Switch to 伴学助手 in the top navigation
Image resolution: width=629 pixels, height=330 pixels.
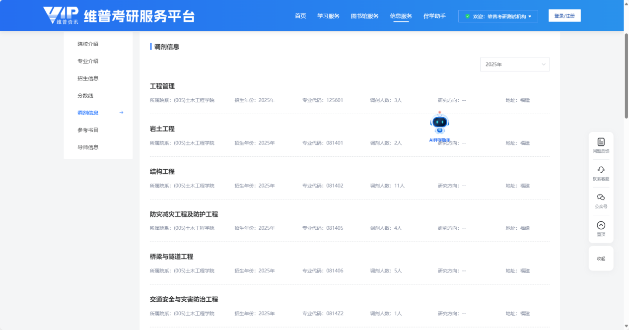pos(434,16)
